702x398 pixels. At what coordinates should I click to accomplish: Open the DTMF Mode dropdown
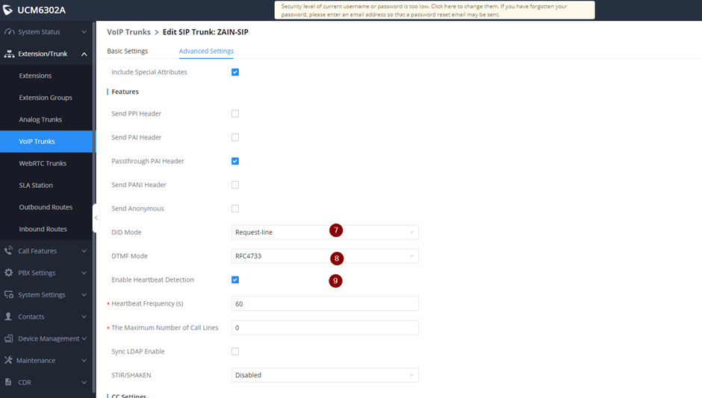[325, 256]
